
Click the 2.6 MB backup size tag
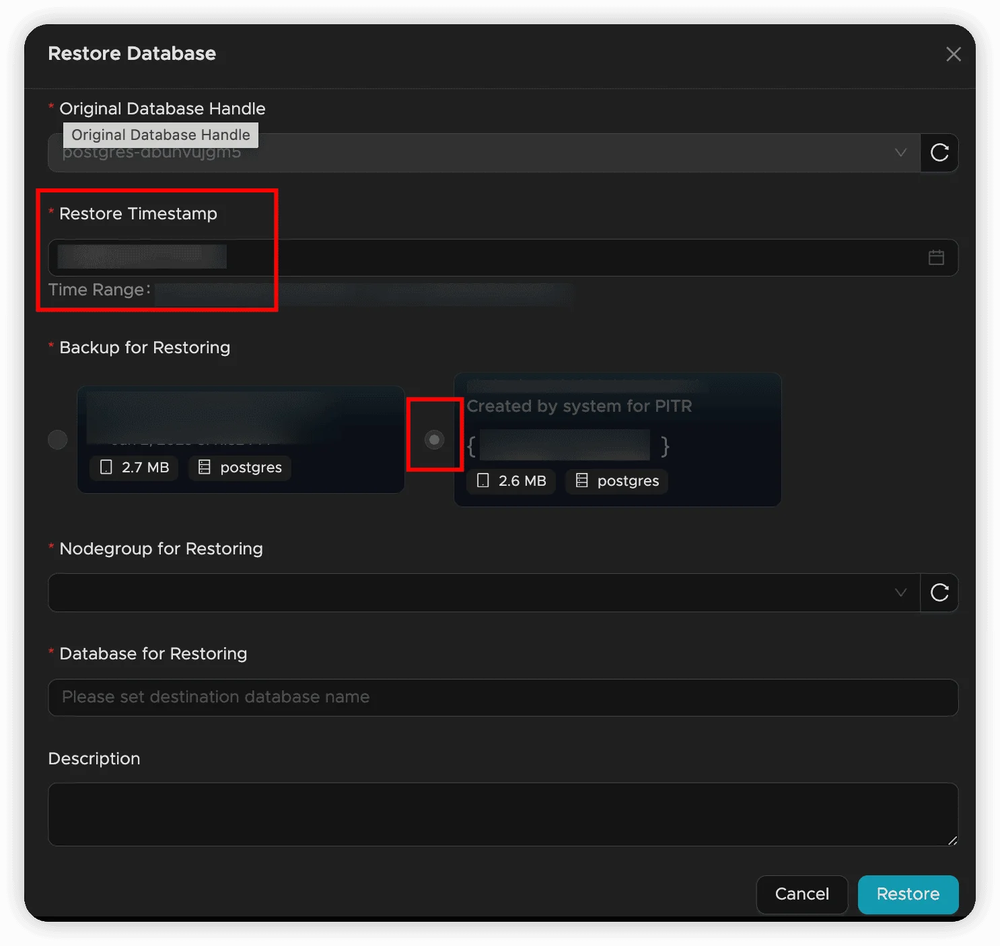coord(511,481)
